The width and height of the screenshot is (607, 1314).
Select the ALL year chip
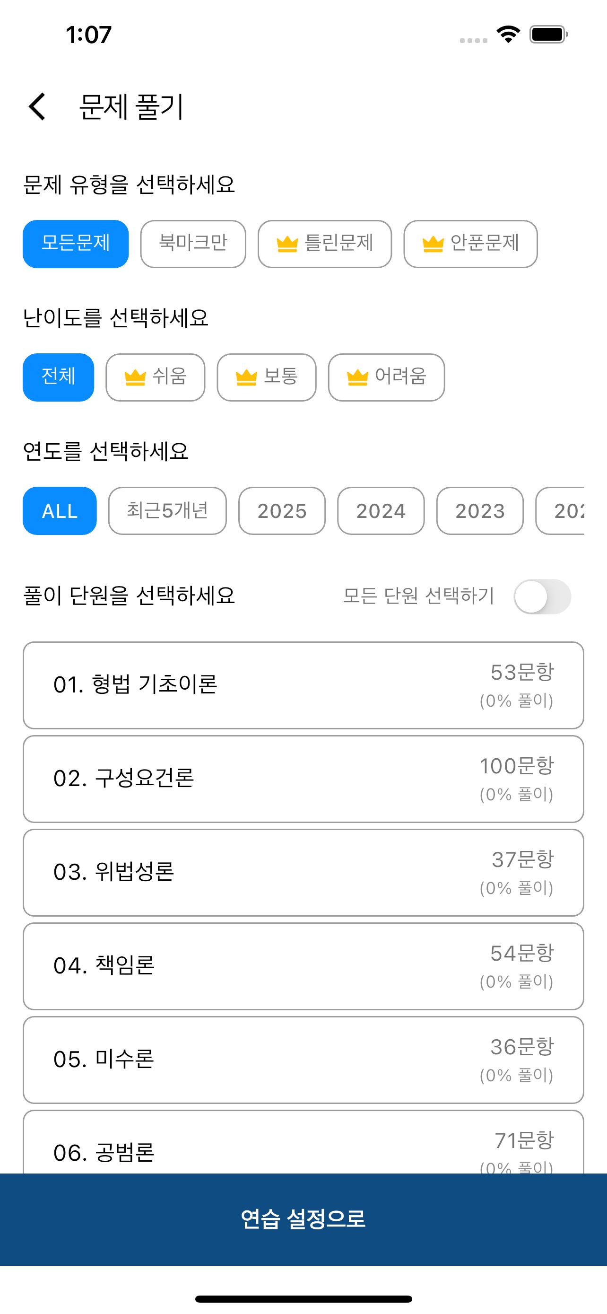pyautogui.click(x=60, y=510)
